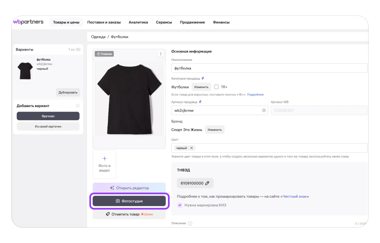Click the Наименование input field
Viewport: 380px width, 243px height.
point(269,68)
